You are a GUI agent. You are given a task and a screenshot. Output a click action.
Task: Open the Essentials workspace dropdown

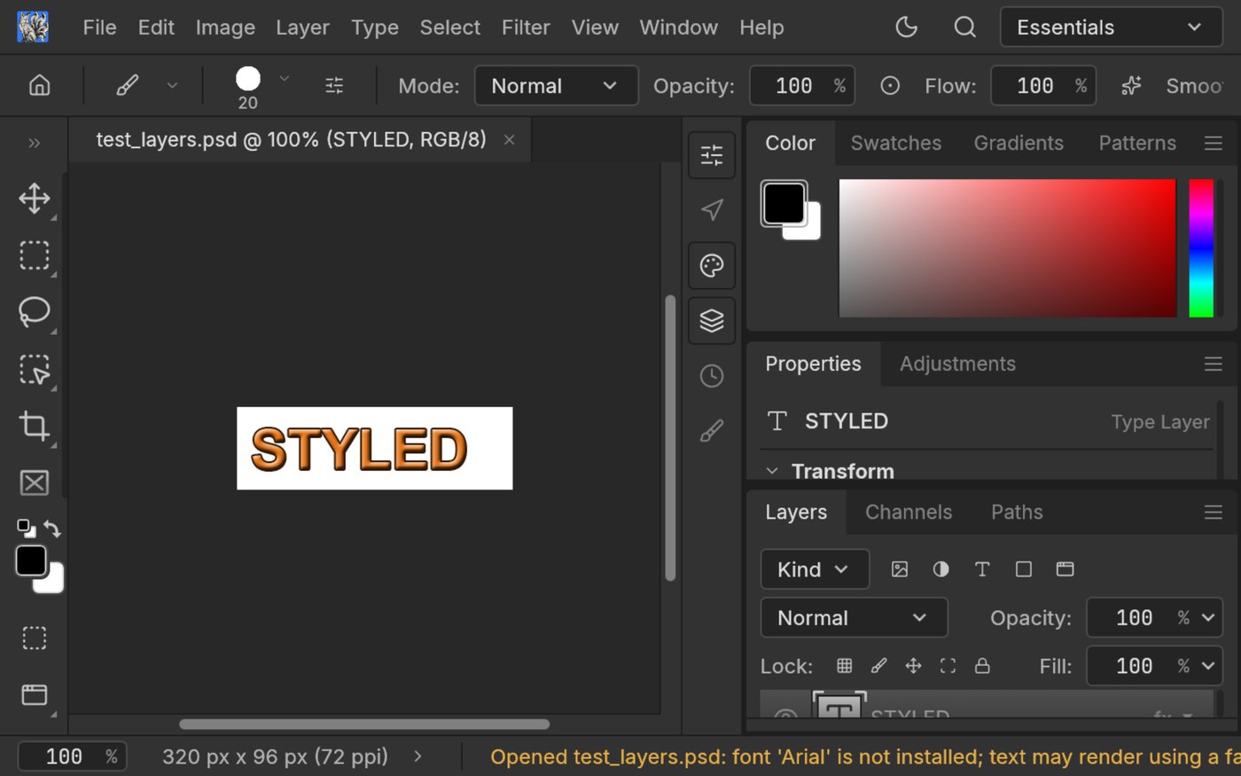1110,27
